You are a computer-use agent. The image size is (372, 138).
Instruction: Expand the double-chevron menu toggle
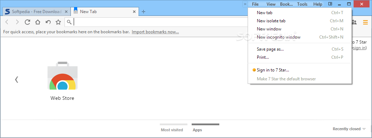point(245,4)
